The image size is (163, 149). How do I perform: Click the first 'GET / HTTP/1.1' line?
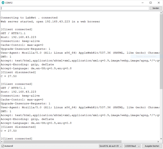(x=13, y=33)
